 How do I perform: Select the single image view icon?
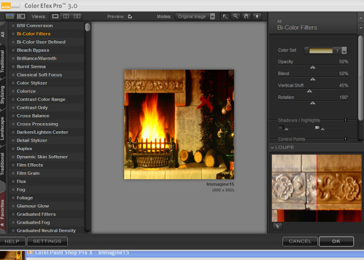click(55, 16)
